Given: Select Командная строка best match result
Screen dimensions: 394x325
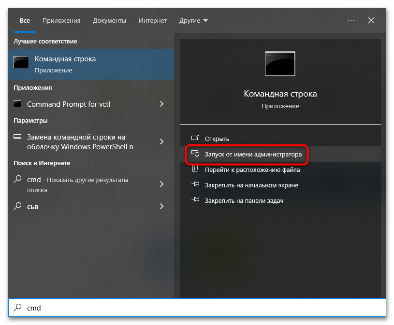Looking at the screenshot, I should [91, 64].
